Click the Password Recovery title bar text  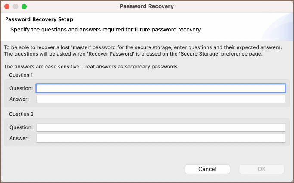pos(147,7)
